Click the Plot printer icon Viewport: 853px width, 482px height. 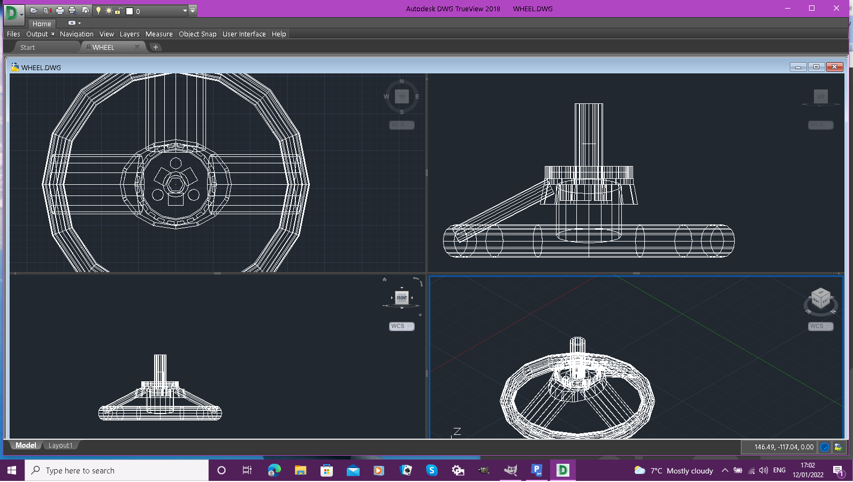(x=60, y=10)
